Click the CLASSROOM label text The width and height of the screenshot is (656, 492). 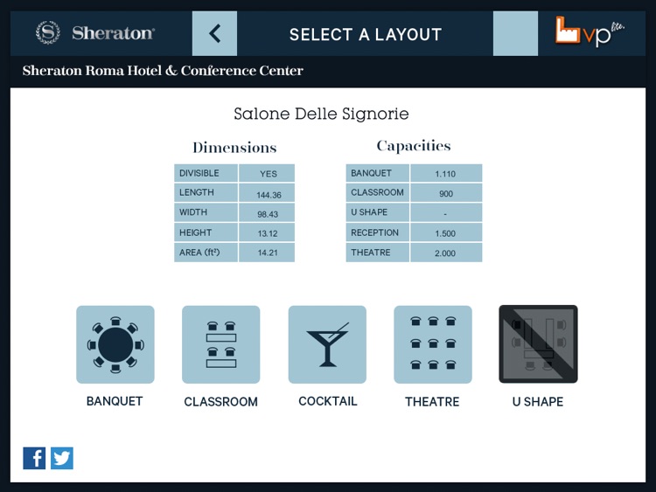pos(221,402)
